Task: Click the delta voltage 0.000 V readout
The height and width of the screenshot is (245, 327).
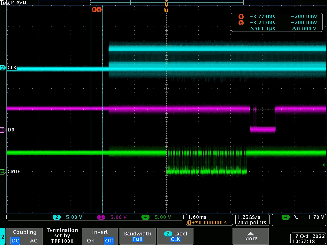Action: point(304,28)
